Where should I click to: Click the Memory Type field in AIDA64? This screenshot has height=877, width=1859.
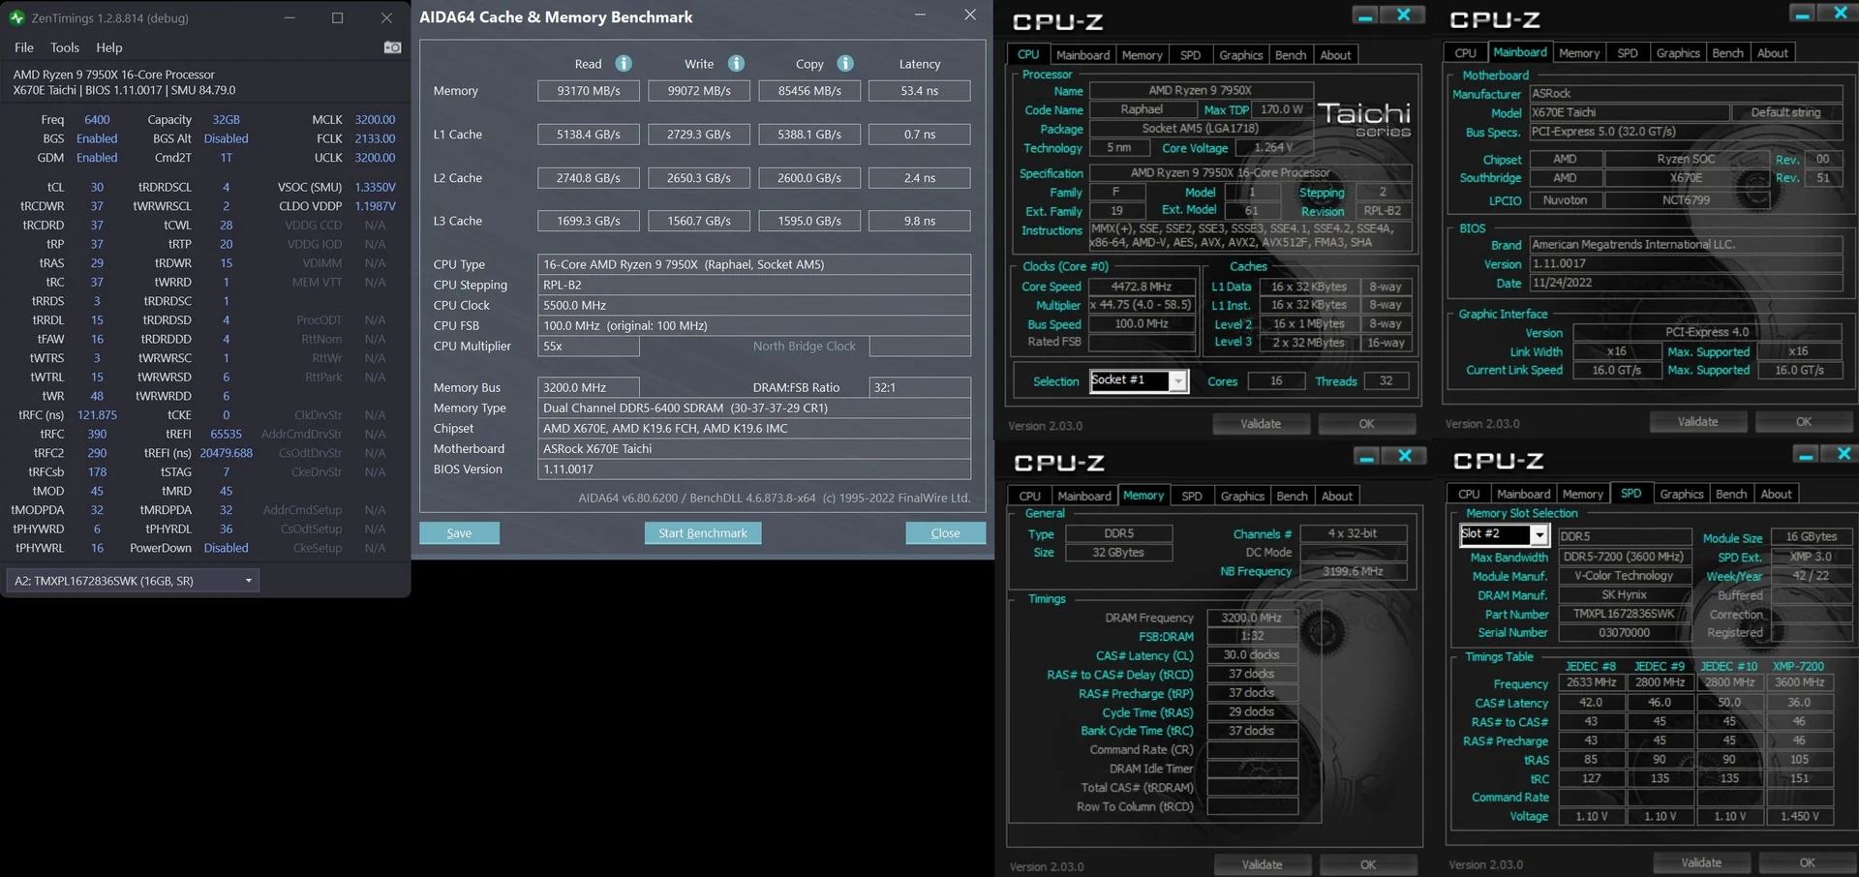coord(754,408)
